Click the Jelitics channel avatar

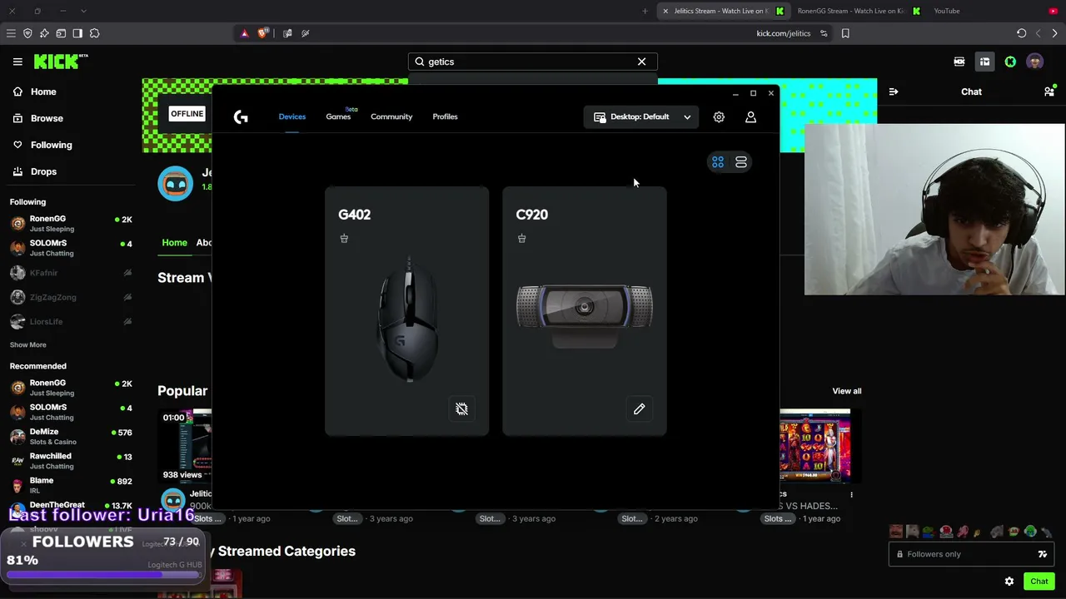pos(176,184)
